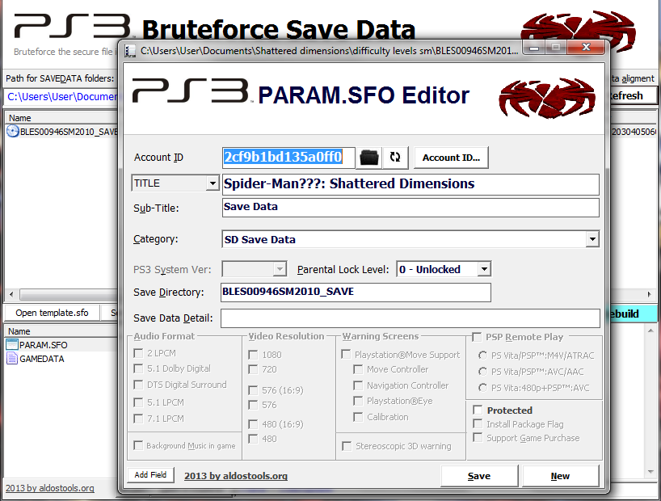661x501 pixels.
Task: Enable the 1080 video resolution checkbox
Action: 253,355
